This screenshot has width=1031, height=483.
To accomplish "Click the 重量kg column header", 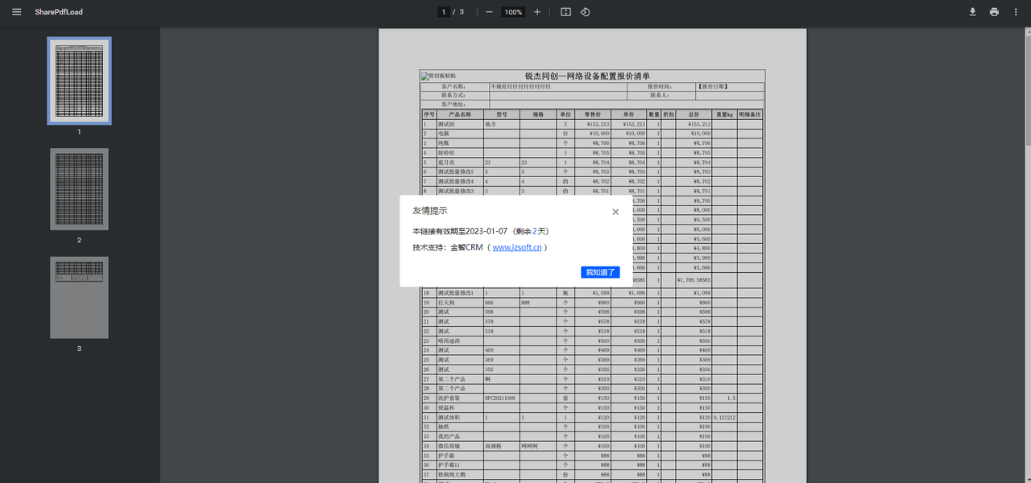I will pyautogui.click(x=725, y=114).
